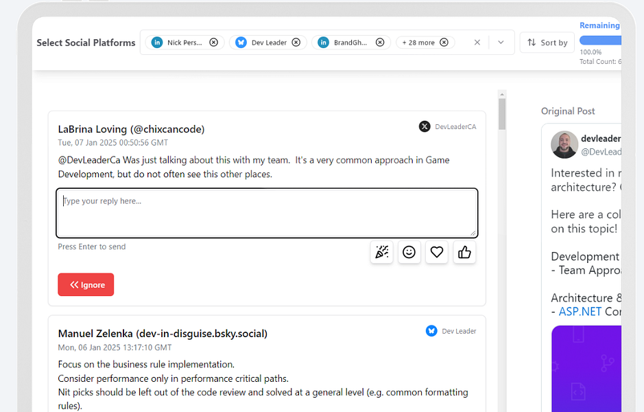This screenshot has width=644, height=412.
Task: React with the party popper celebrate icon
Action: (x=381, y=252)
